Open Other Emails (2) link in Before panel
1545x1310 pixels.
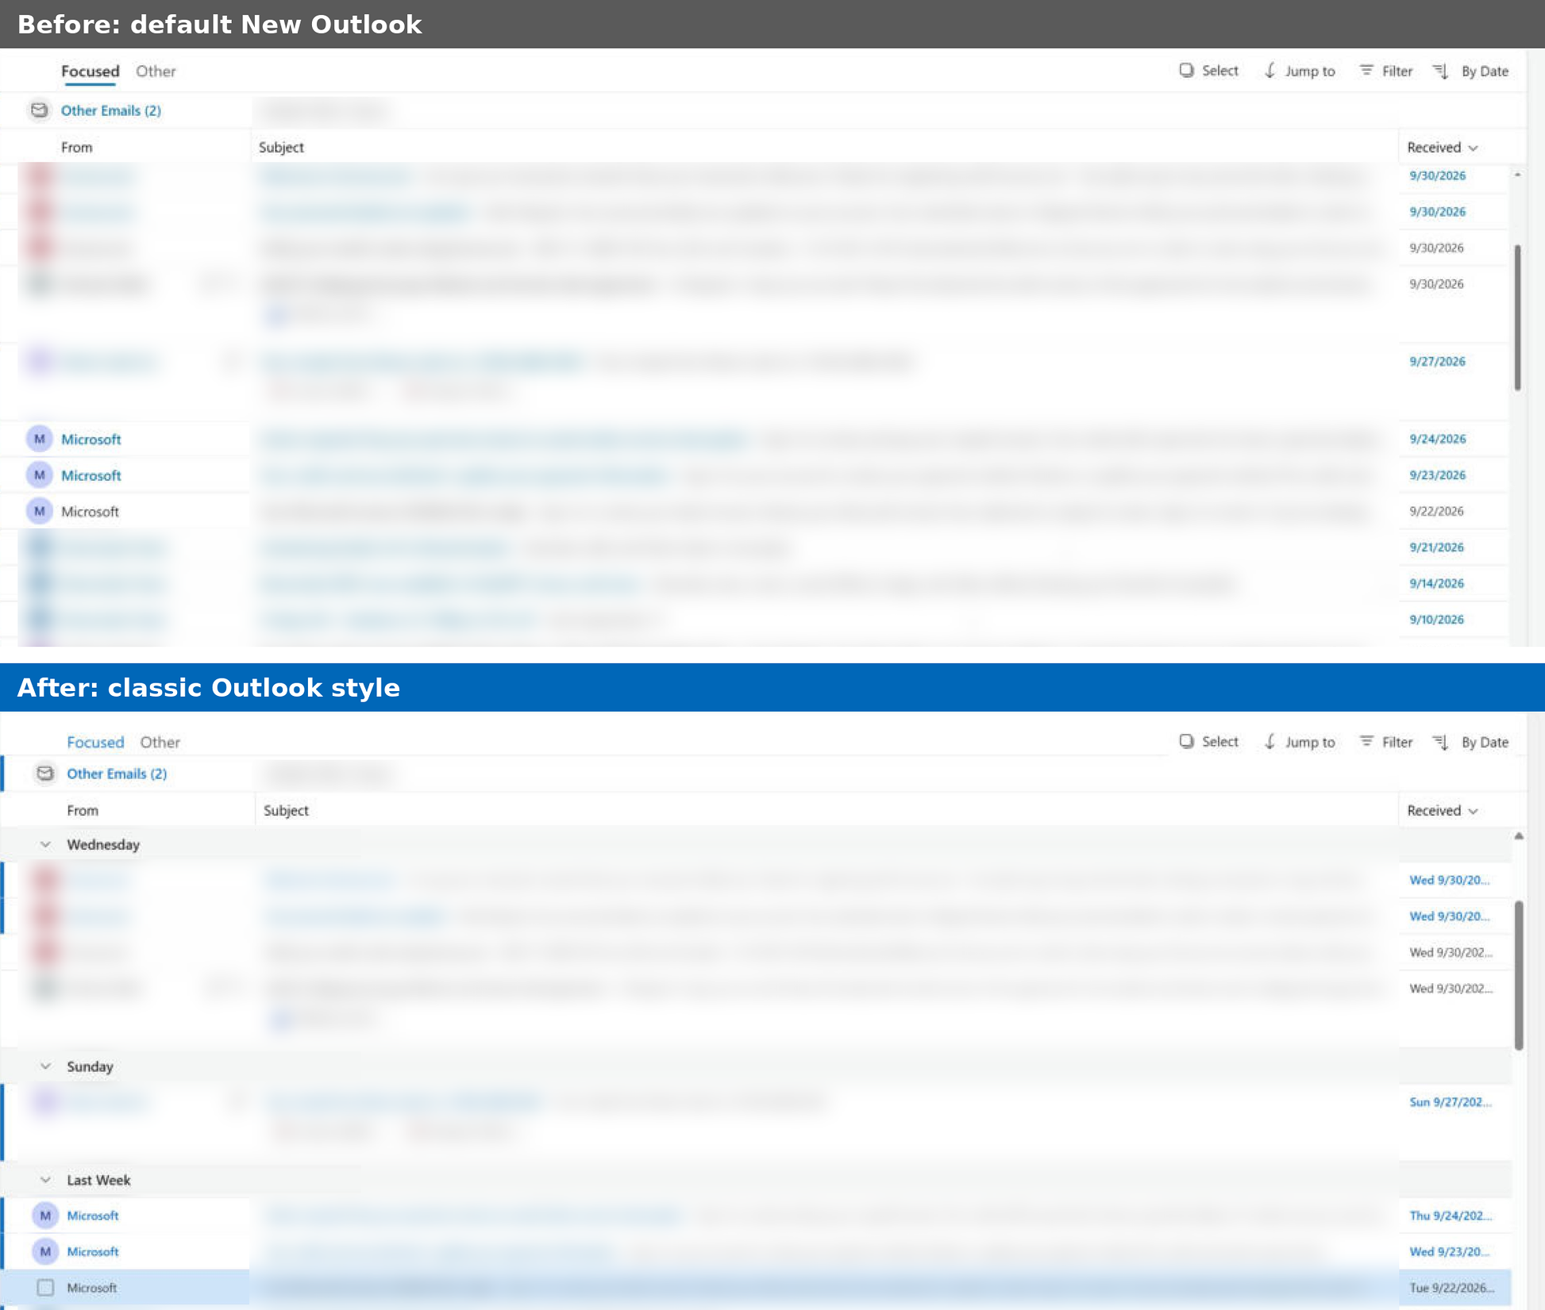coord(111,110)
